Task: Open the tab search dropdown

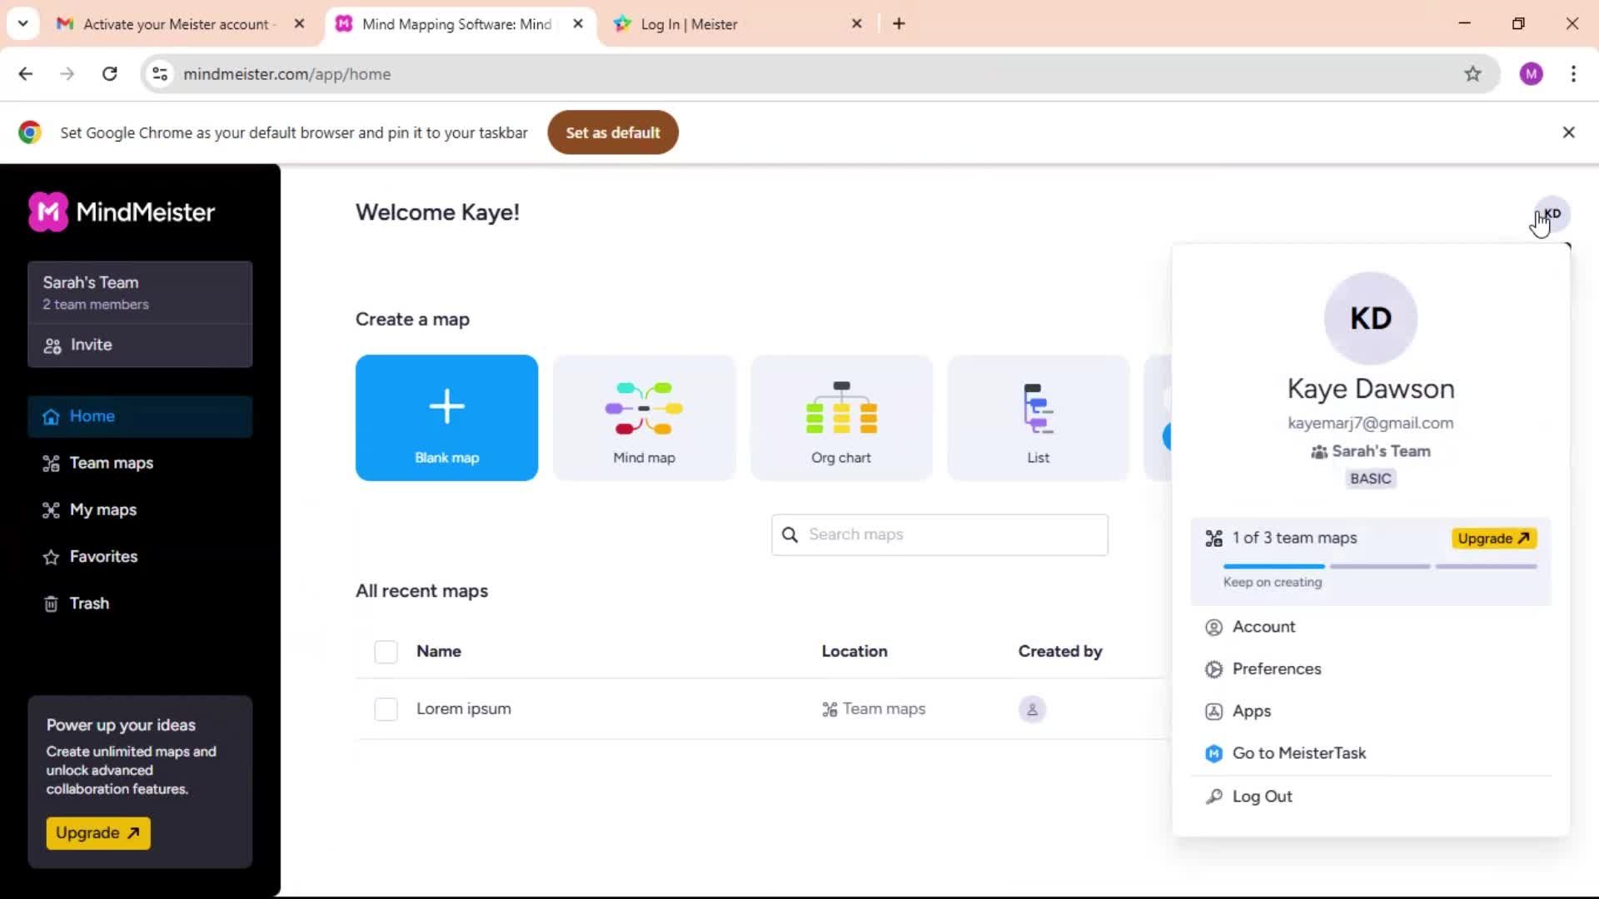Action: 22,24
